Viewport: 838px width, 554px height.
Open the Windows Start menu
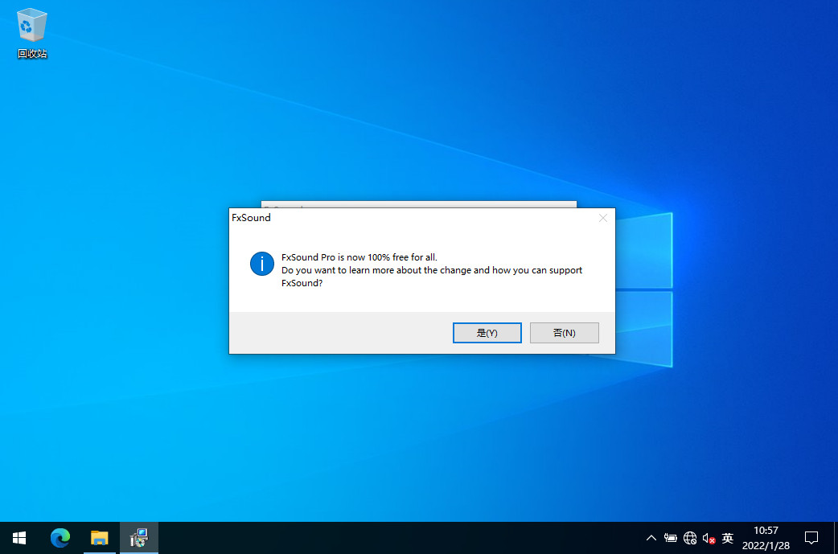coord(19,538)
